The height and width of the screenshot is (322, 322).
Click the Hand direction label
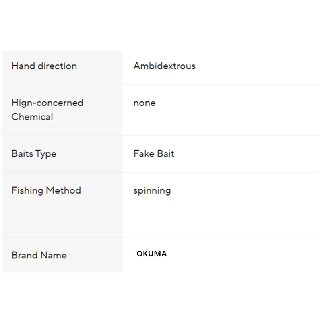pos(44,66)
